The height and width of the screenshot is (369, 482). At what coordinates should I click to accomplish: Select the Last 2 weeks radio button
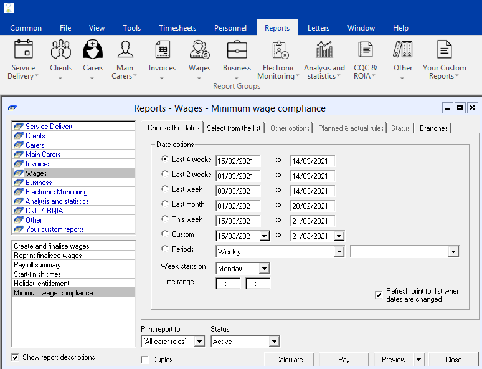(165, 175)
